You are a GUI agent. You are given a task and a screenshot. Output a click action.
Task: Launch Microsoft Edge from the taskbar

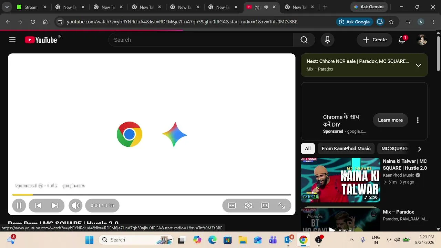coord(212,240)
